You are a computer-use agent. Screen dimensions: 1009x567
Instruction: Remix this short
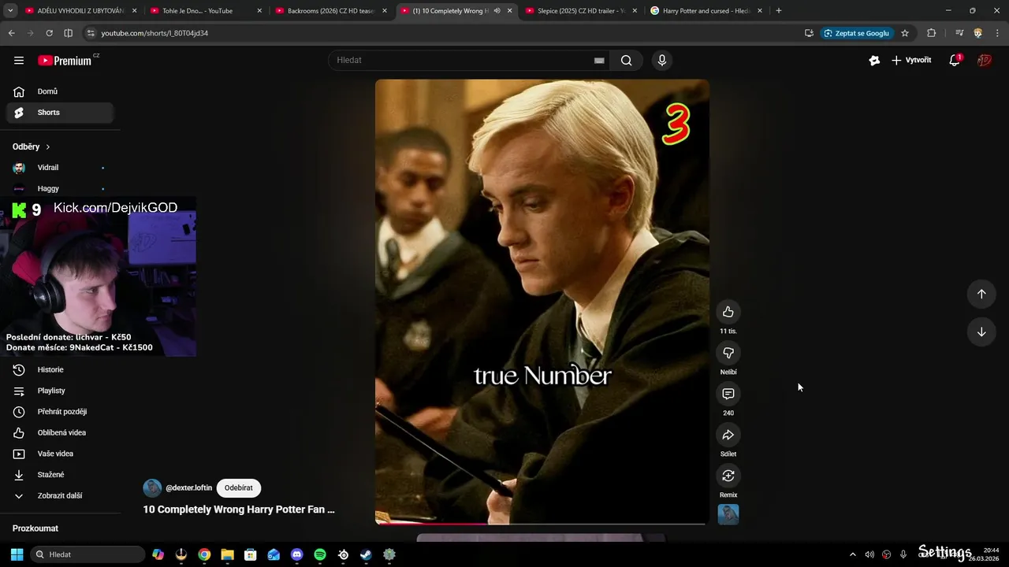click(x=728, y=476)
